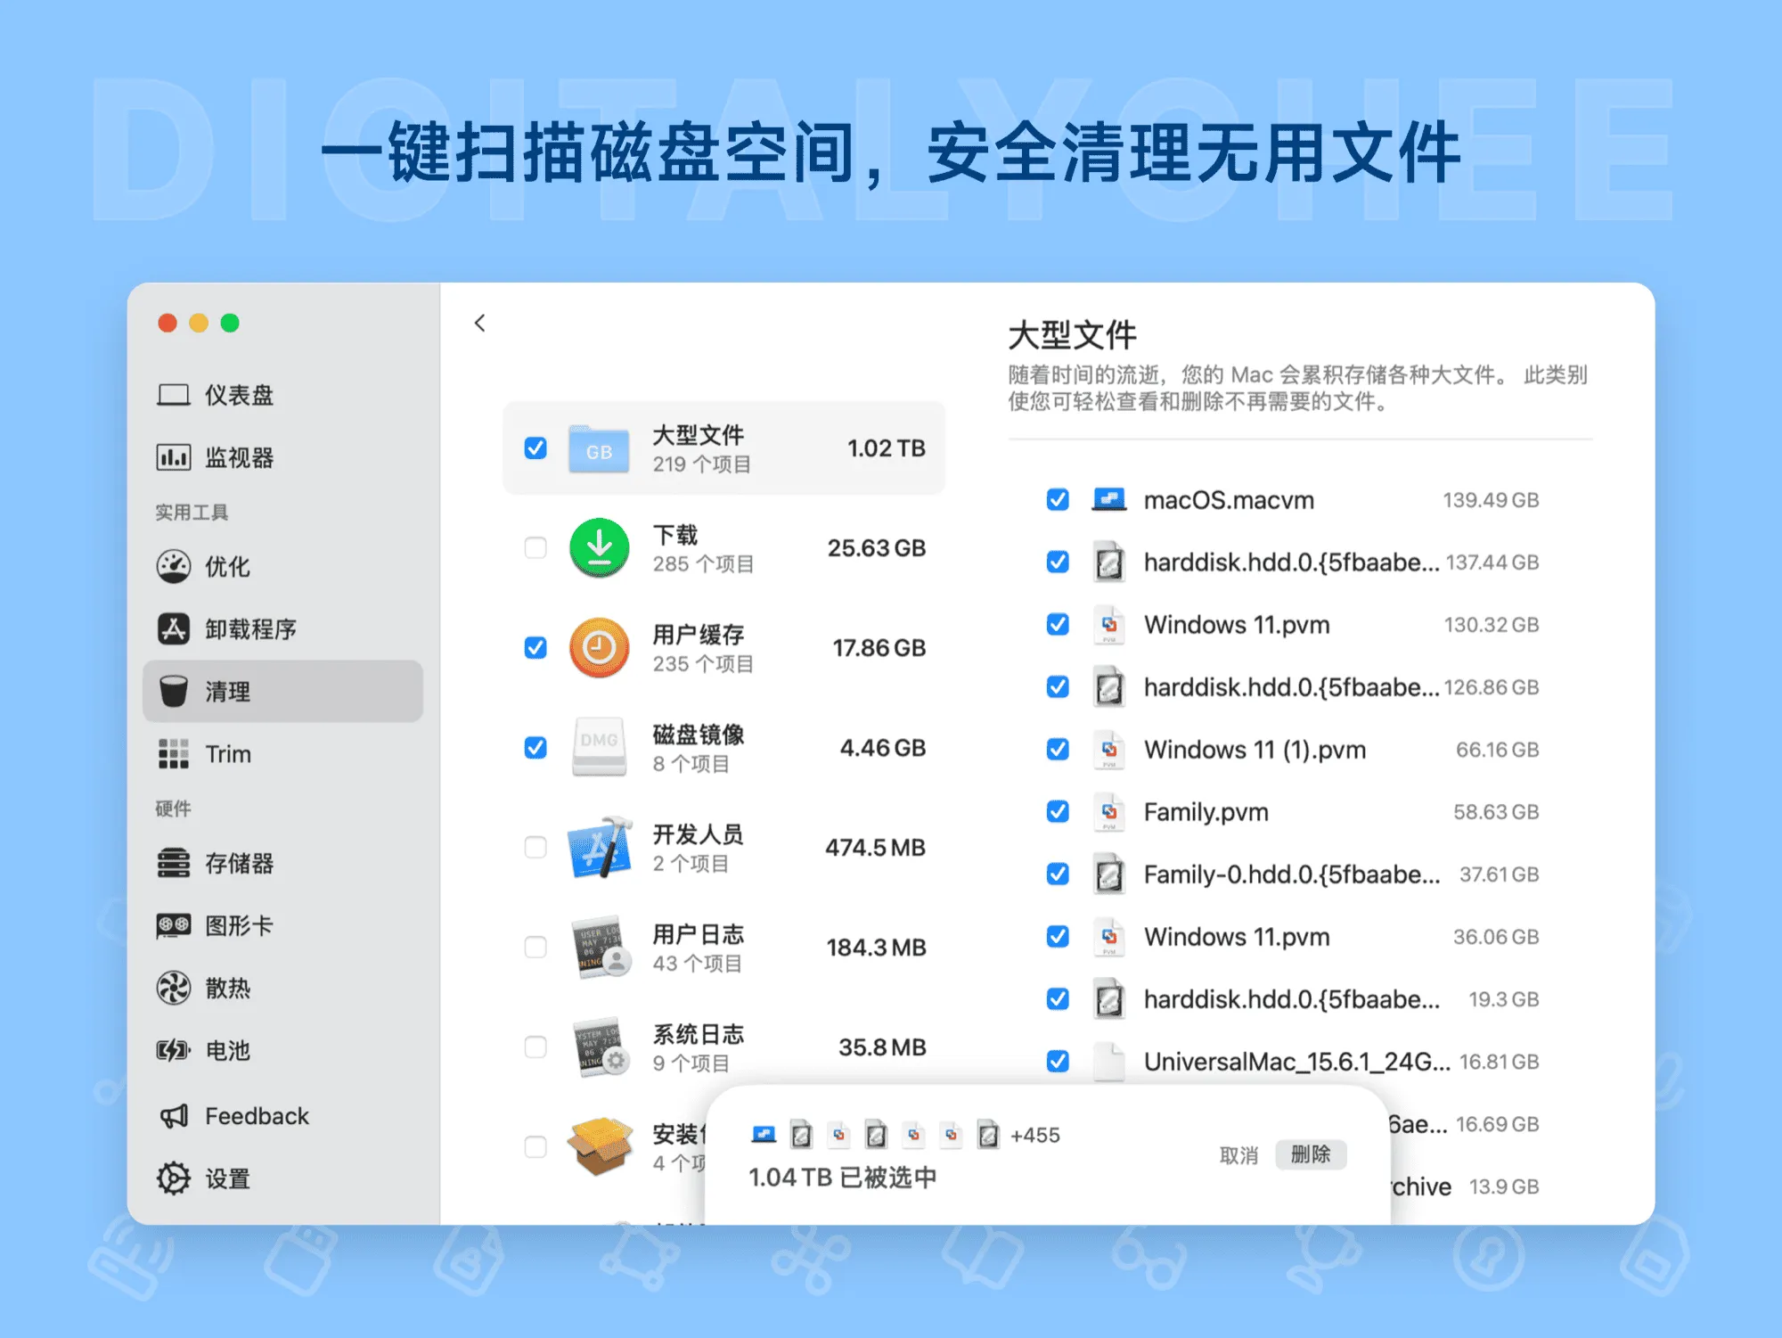Uncheck macOS.macvm file checkbox
Screen dimensions: 1782x1338
pyautogui.click(x=1058, y=500)
